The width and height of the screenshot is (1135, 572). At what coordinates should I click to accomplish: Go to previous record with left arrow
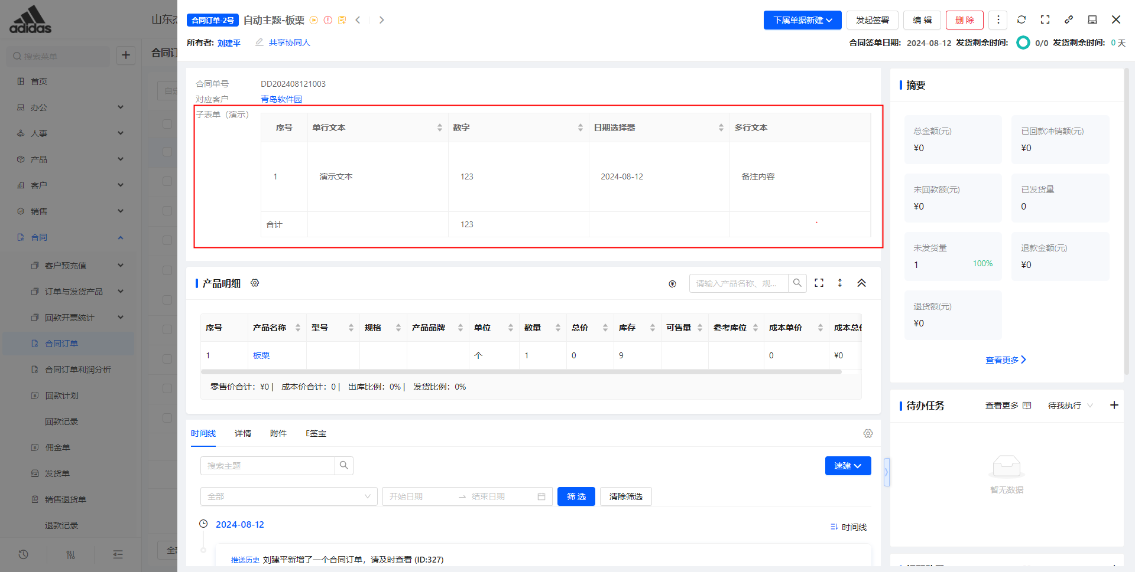(x=358, y=20)
